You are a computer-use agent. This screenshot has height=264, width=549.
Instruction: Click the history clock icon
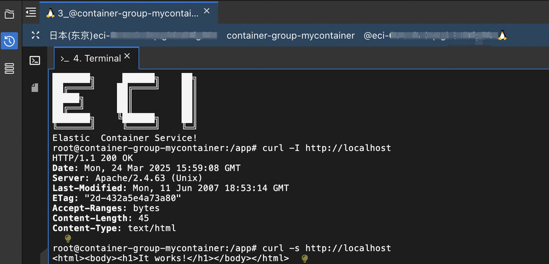pos(9,41)
